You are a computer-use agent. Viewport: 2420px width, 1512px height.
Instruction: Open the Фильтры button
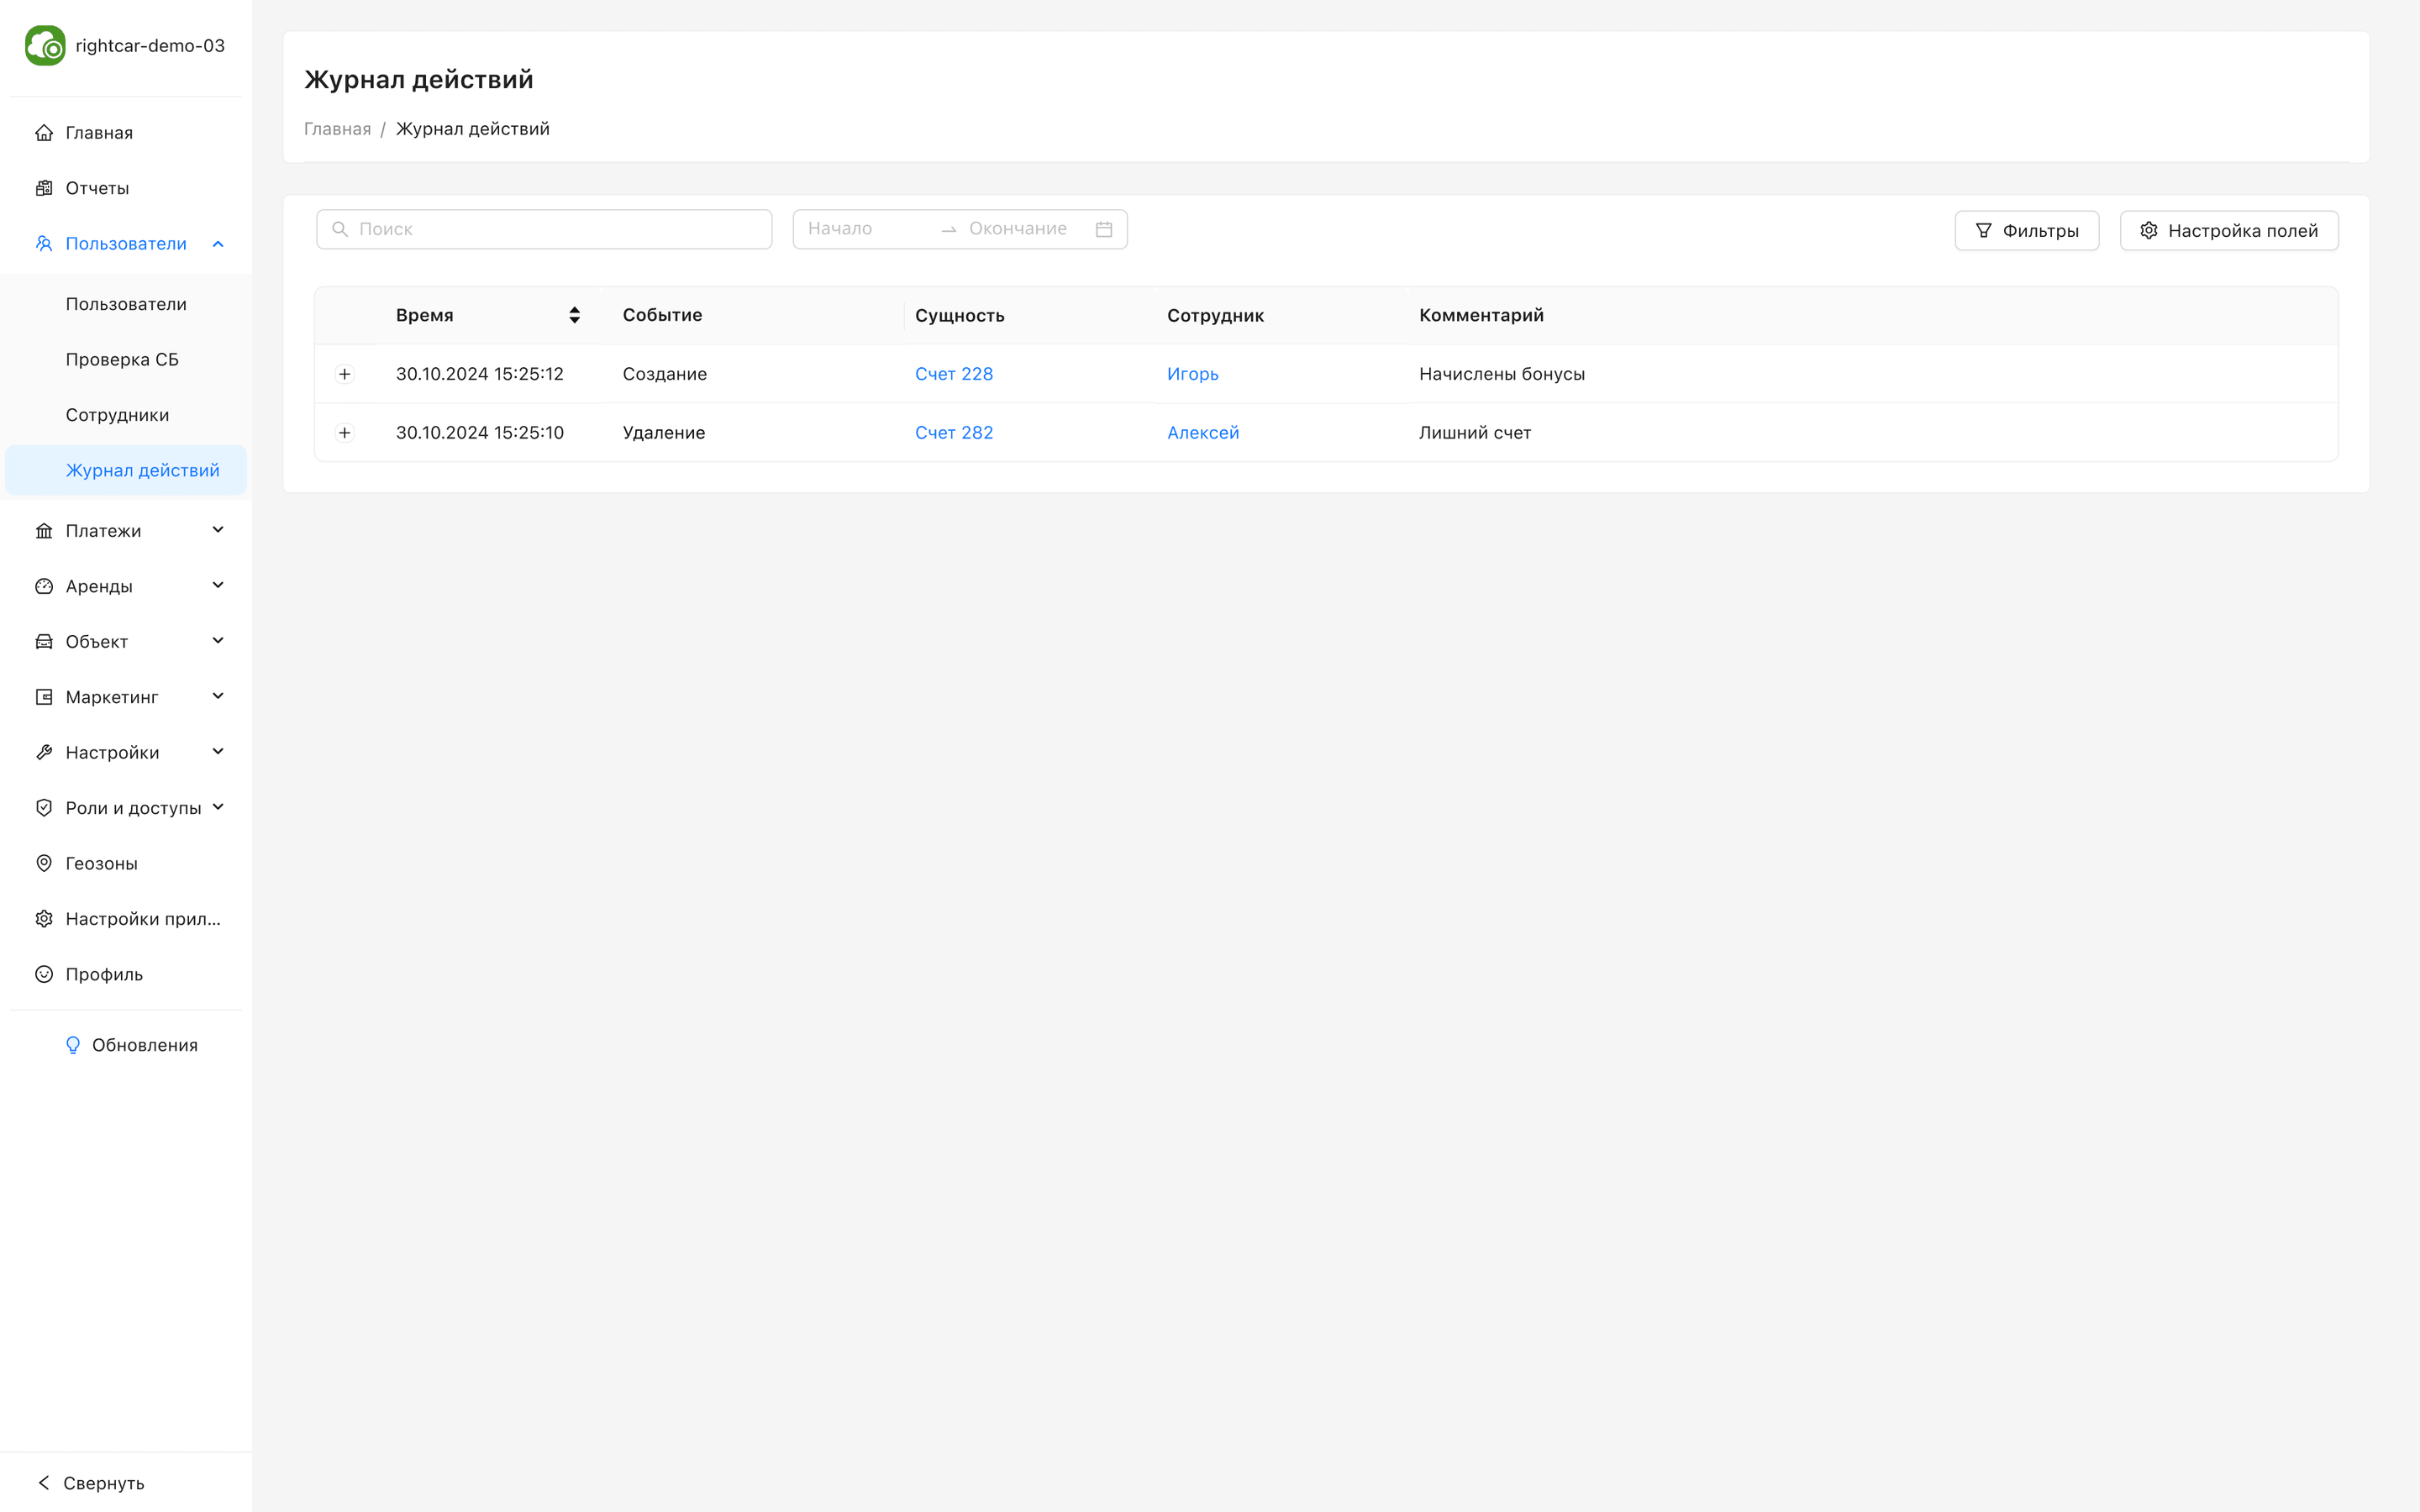click(x=2026, y=231)
